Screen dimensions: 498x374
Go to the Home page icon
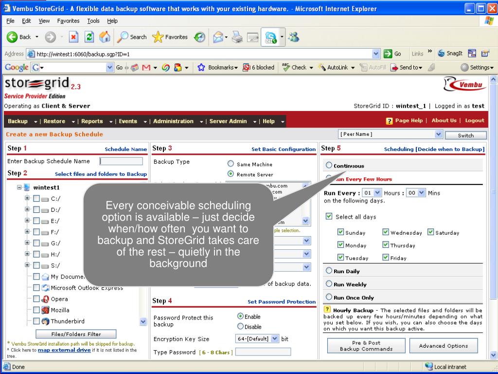(x=105, y=37)
